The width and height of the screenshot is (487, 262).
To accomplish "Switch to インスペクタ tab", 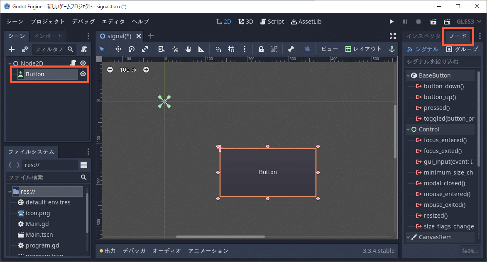I will click(x=423, y=36).
